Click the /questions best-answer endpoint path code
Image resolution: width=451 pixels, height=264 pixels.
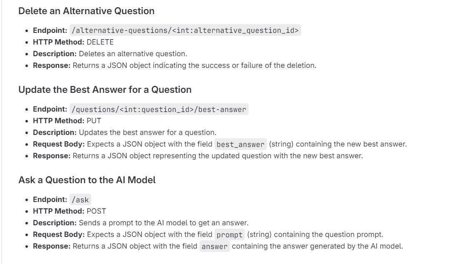coord(159,110)
